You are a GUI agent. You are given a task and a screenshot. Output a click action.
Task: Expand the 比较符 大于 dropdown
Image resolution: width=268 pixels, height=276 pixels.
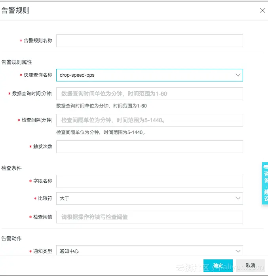[149, 198]
